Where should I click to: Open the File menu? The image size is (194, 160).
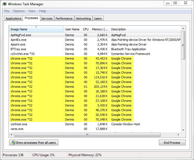7,11
